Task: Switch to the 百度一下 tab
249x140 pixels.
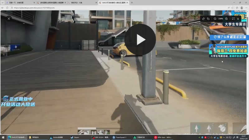Action: pos(20,2)
